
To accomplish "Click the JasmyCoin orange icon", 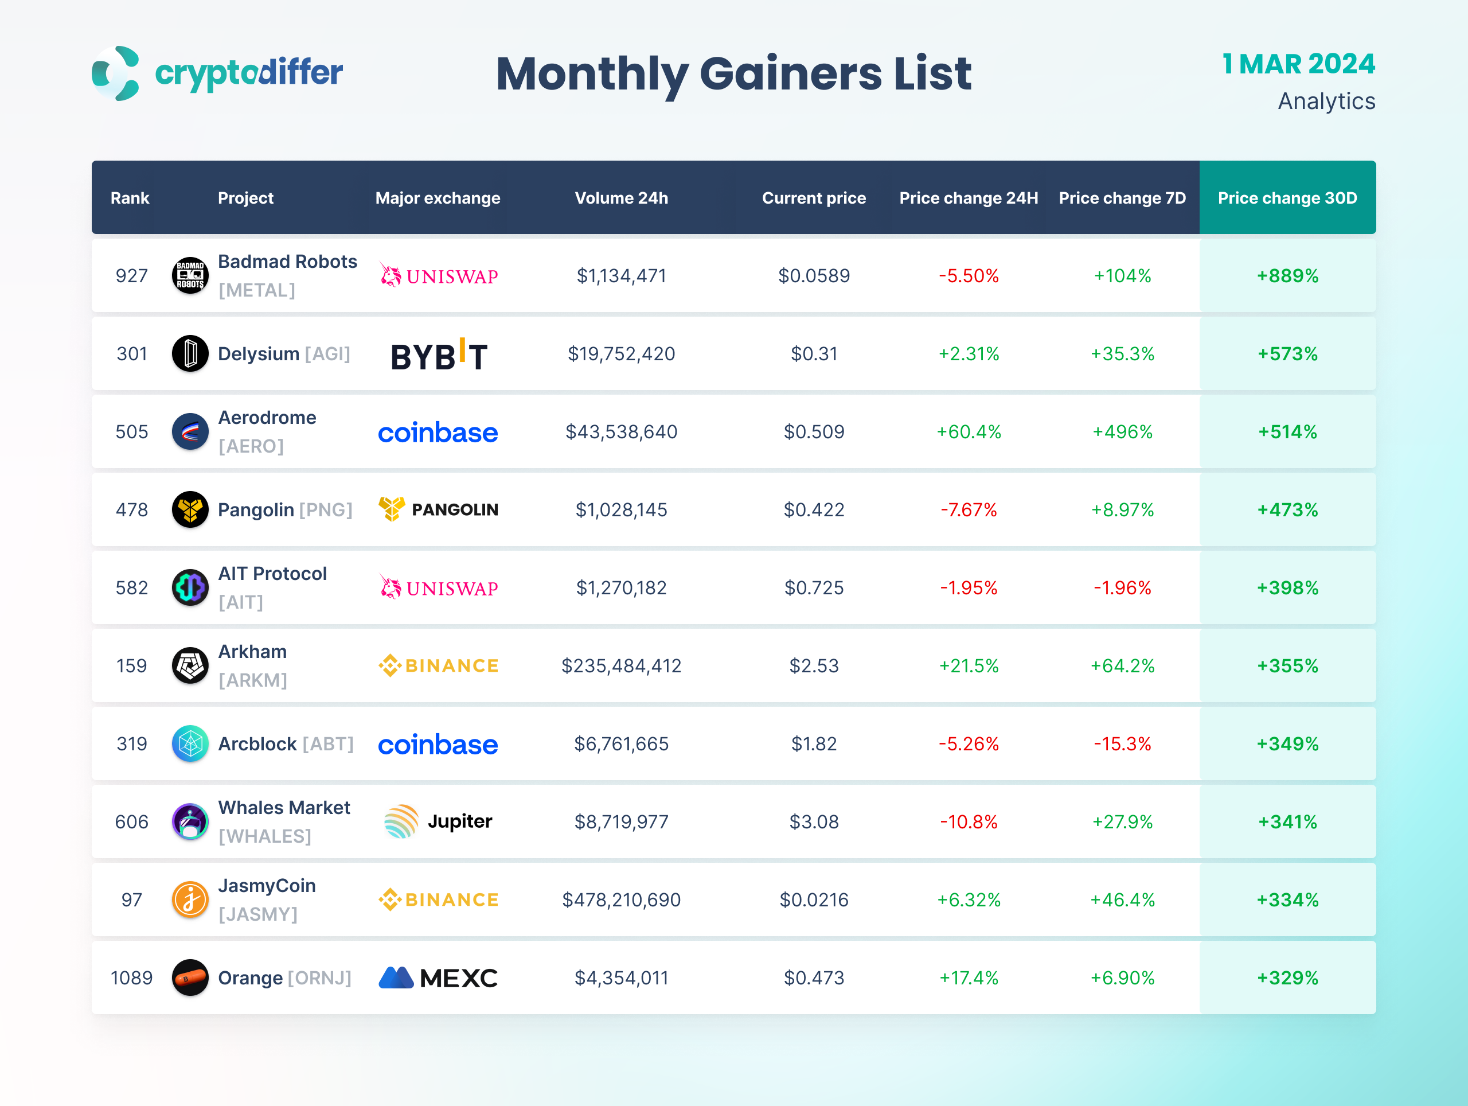I will (x=190, y=899).
